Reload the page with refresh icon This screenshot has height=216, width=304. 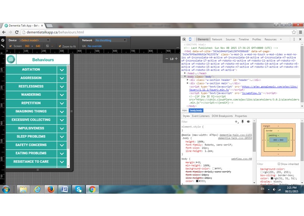point(17,32)
